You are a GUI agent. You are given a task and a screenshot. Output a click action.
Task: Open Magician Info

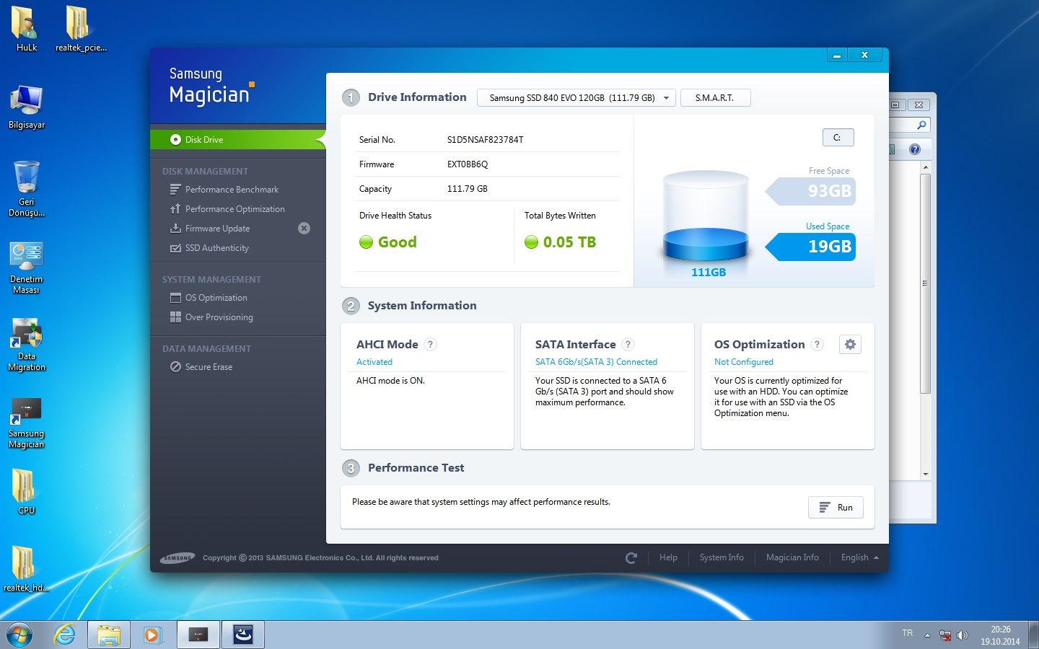pos(792,557)
